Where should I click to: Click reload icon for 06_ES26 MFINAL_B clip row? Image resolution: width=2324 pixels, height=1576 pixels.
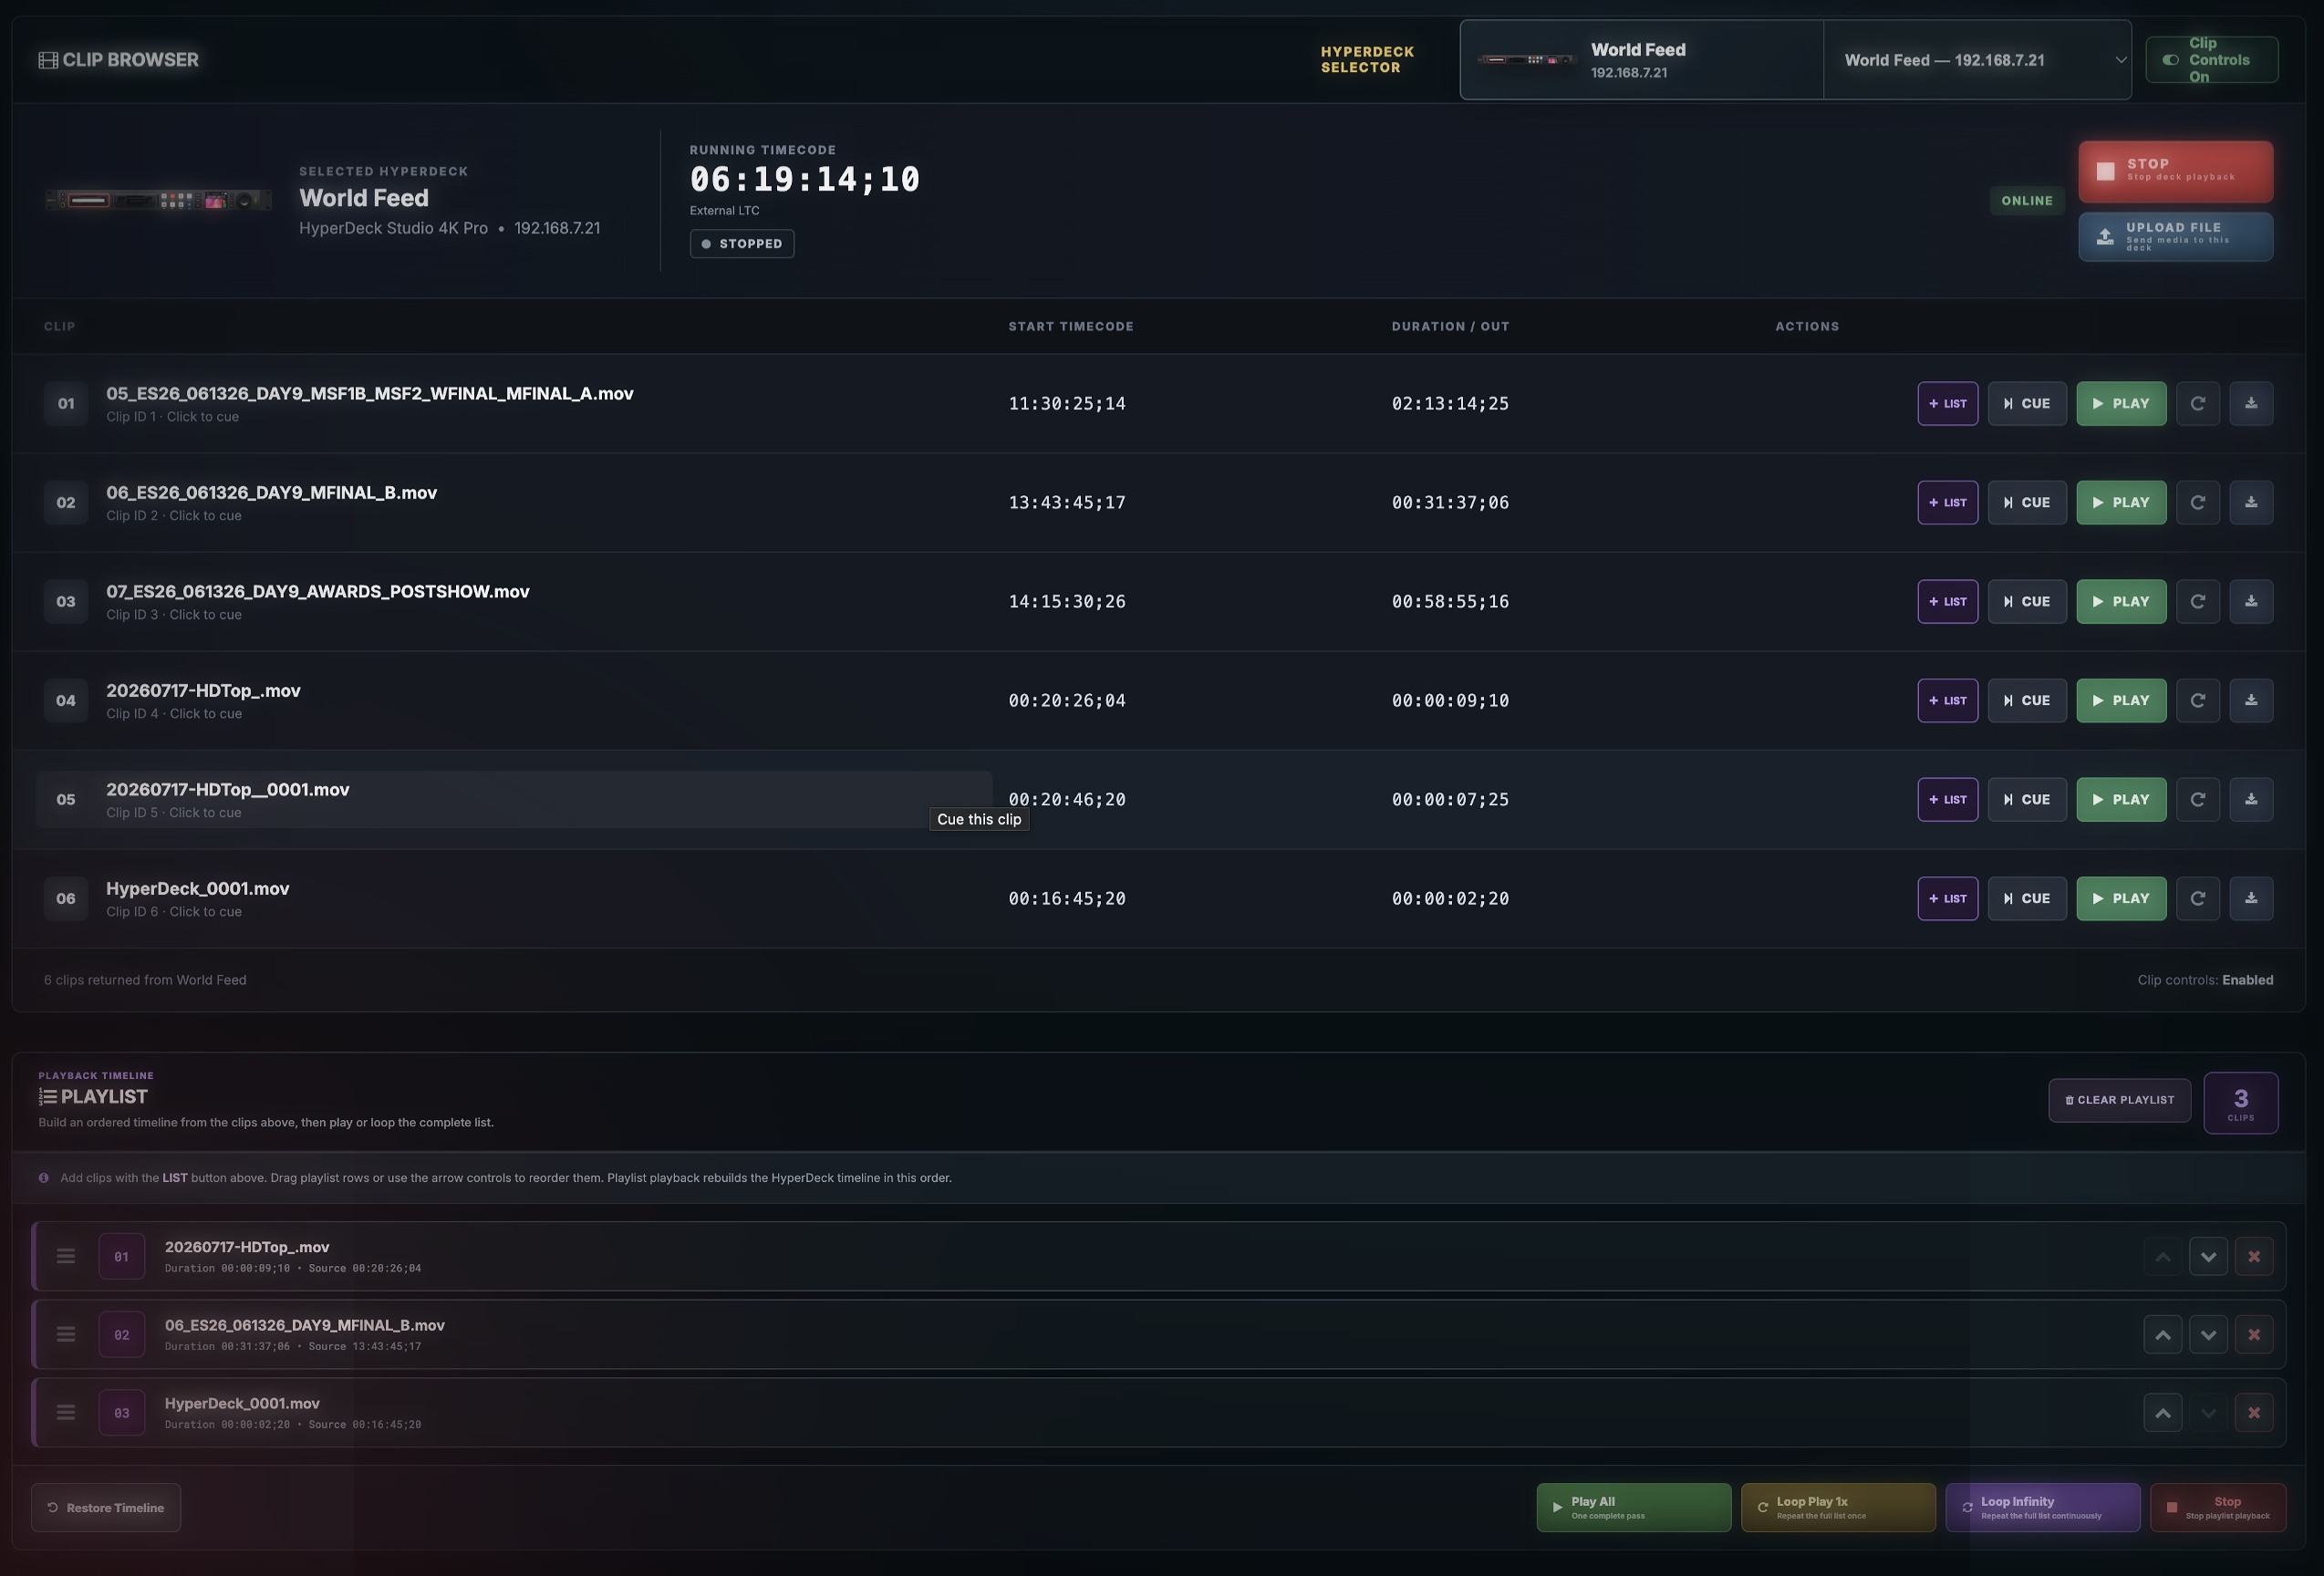(x=2197, y=503)
